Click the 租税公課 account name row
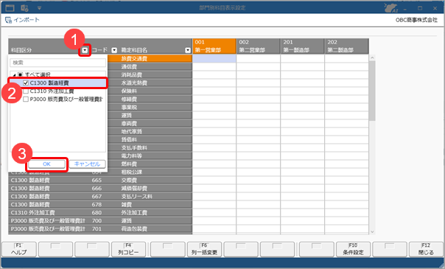The width and height of the screenshot is (445, 269). pyautogui.click(x=150, y=172)
